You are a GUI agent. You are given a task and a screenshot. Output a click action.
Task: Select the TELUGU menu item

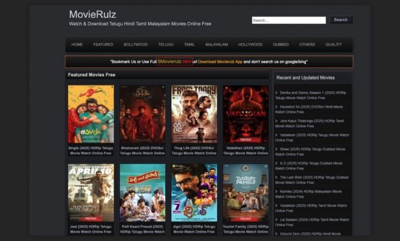[x=166, y=45]
